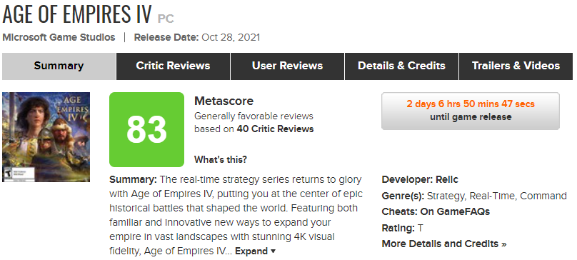Screen dimensions: 577x260
Task: Click the Metascore heading
Action: (224, 101)
